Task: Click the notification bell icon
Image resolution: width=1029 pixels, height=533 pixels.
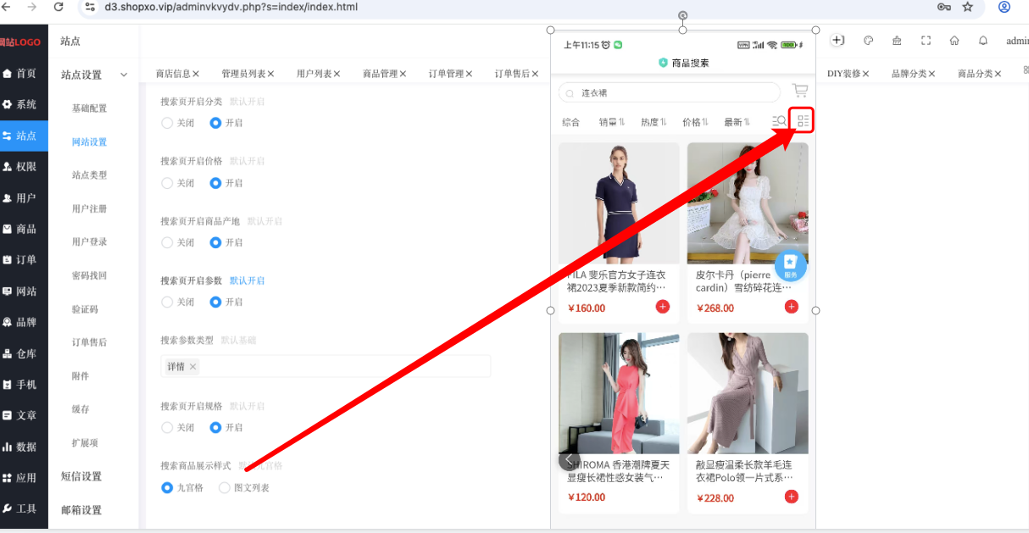Action: (x=983, y=41)
